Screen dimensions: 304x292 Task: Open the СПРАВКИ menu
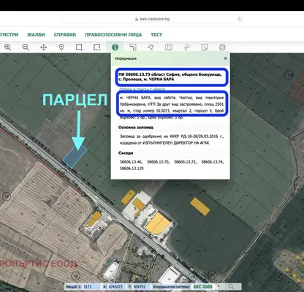coord(65,34)
